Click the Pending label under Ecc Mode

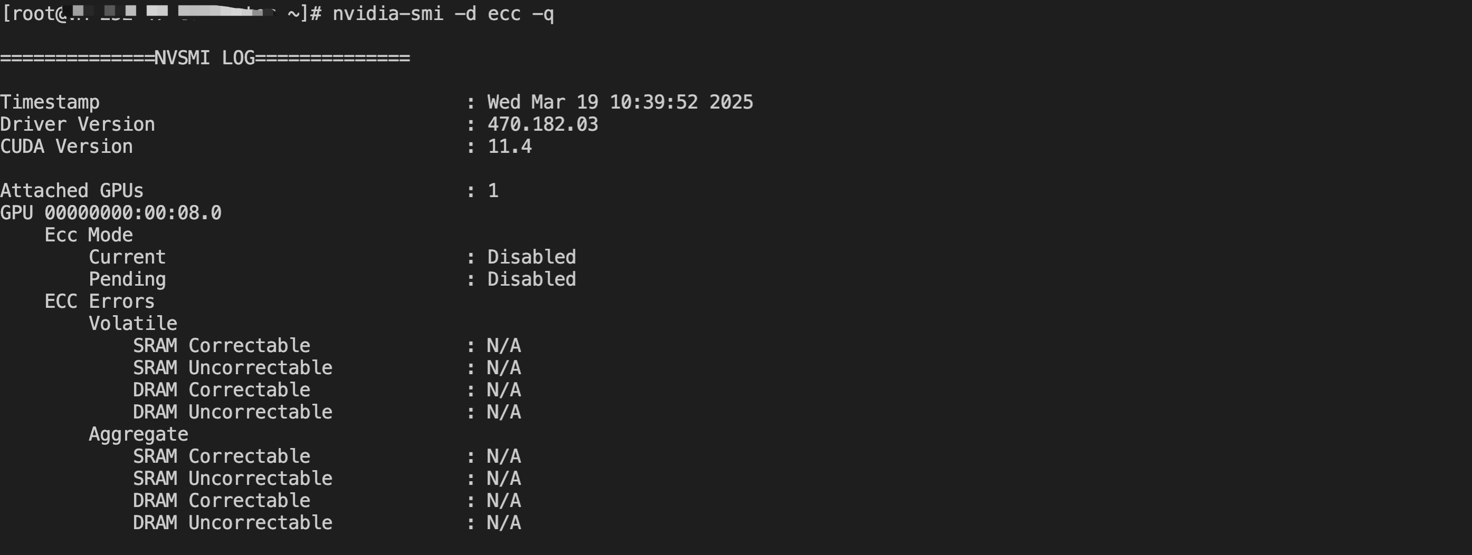point(127,279)
